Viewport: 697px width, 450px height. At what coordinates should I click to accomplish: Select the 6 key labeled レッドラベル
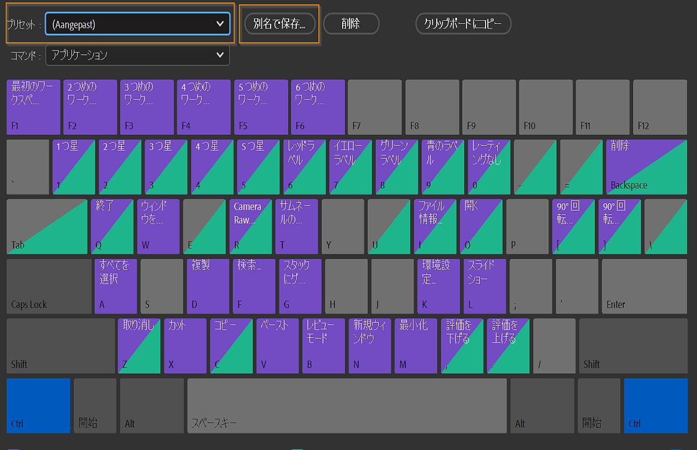coord(305,167)
